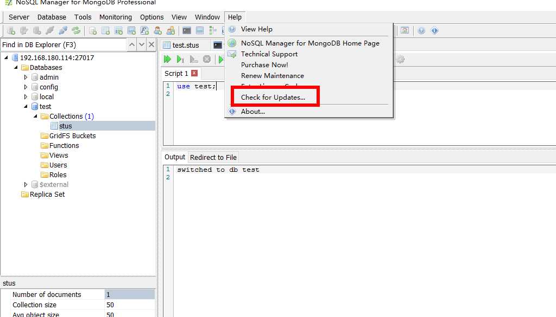Run the current statement step icon
The width and height of the screenshot is (556, 317).
point(180,60)
